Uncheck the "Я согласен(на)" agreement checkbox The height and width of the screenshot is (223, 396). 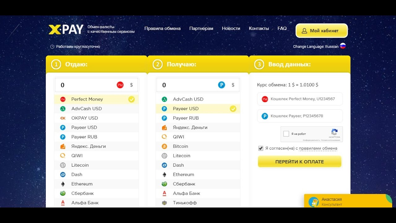(x=261, y=148)
